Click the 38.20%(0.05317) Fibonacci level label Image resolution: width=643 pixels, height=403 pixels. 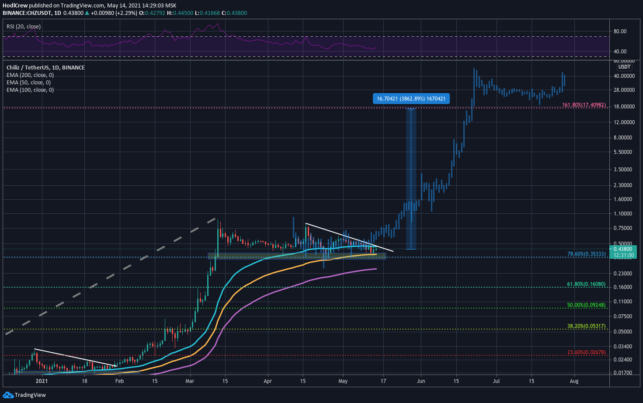[586, 326]
